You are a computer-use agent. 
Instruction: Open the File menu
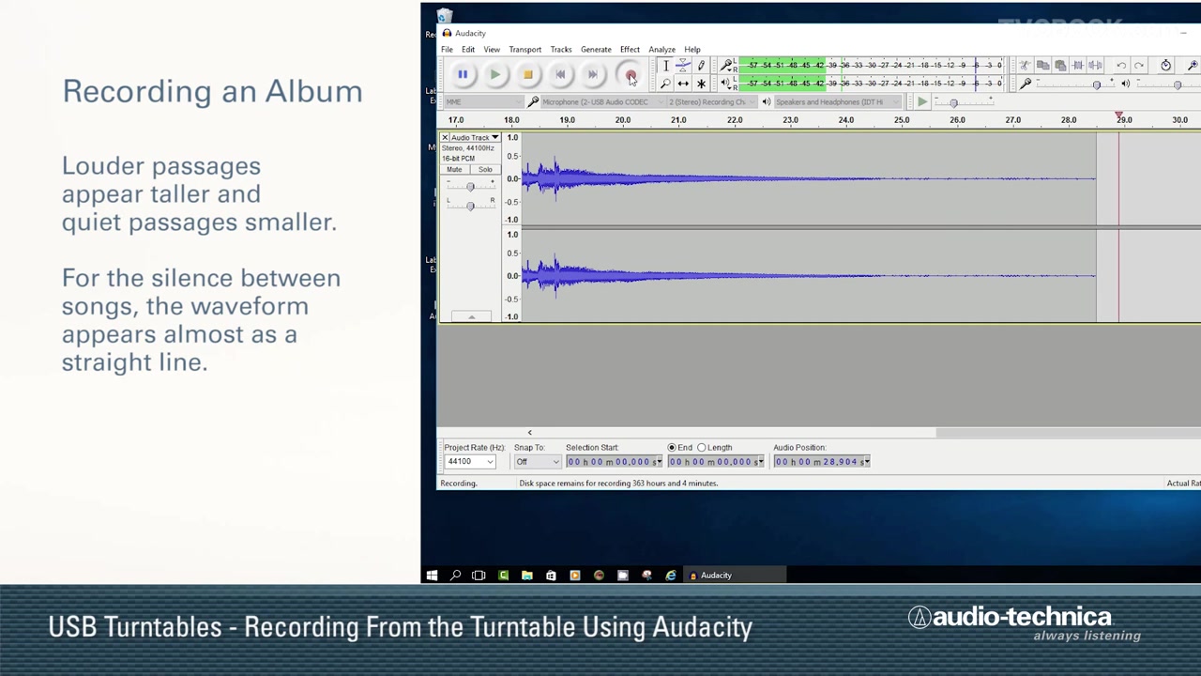(x=447, y=50)
